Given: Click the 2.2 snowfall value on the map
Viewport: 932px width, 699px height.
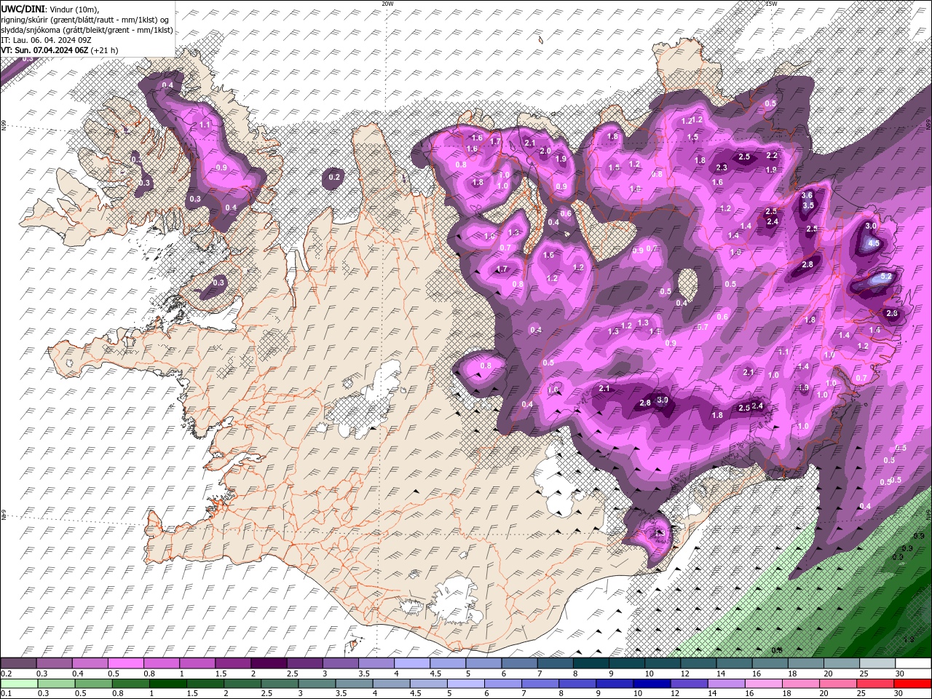Looking at the screenshot, I should point(772,155).
